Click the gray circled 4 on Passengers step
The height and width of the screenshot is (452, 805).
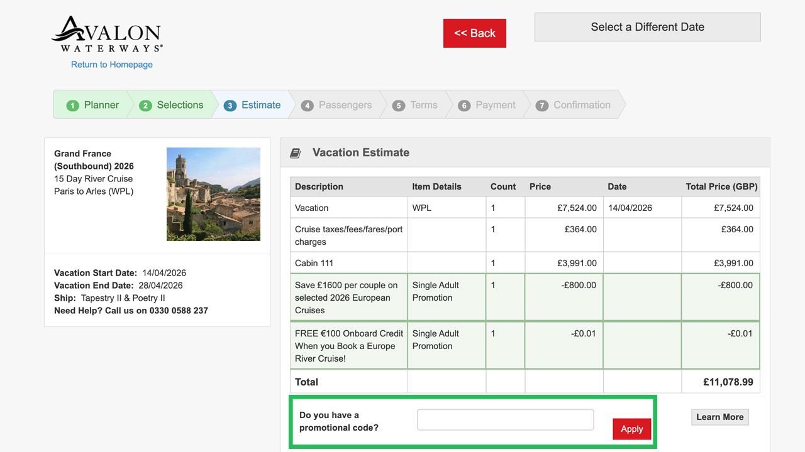click(308, 105)
